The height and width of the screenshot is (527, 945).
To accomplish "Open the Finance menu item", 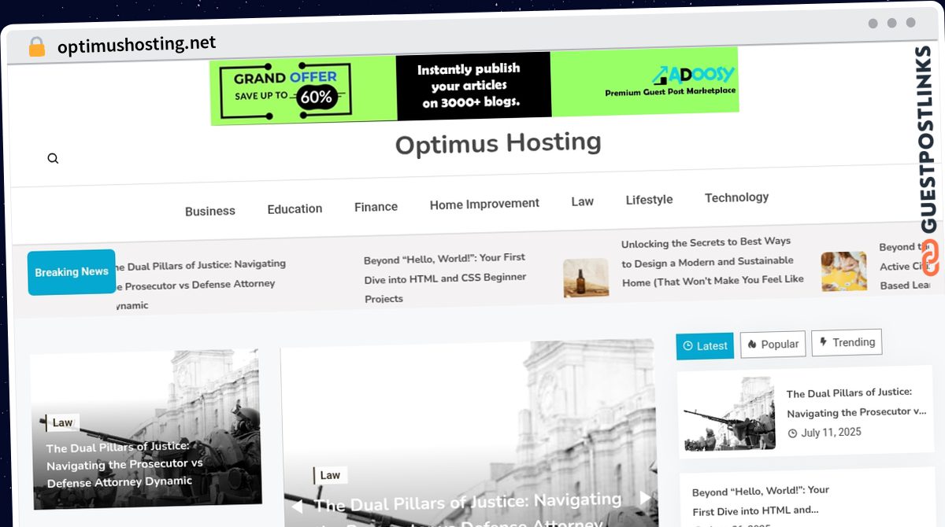I will (x=376, y=207).
